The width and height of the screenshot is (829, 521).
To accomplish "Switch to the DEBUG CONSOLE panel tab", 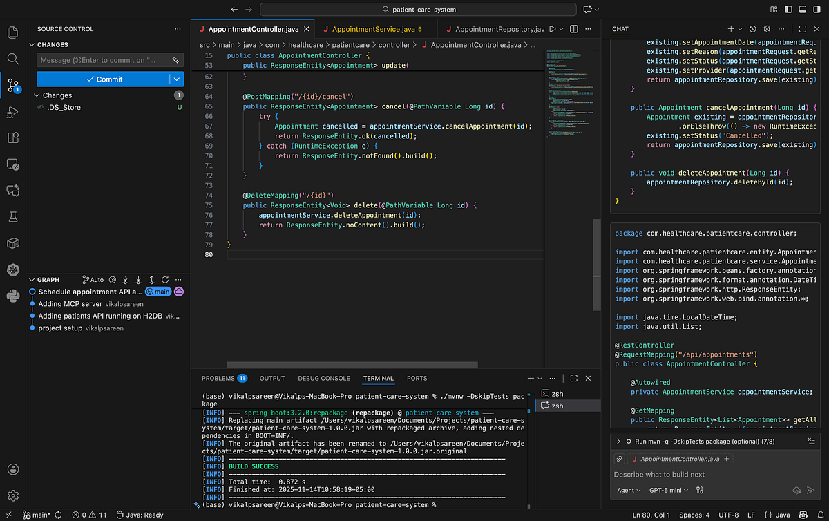I will coord(323,378).
